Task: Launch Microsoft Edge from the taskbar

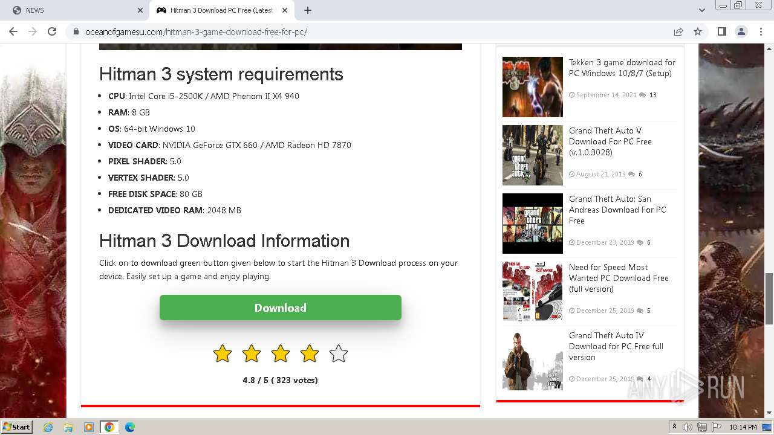Action: pos(130,427)
